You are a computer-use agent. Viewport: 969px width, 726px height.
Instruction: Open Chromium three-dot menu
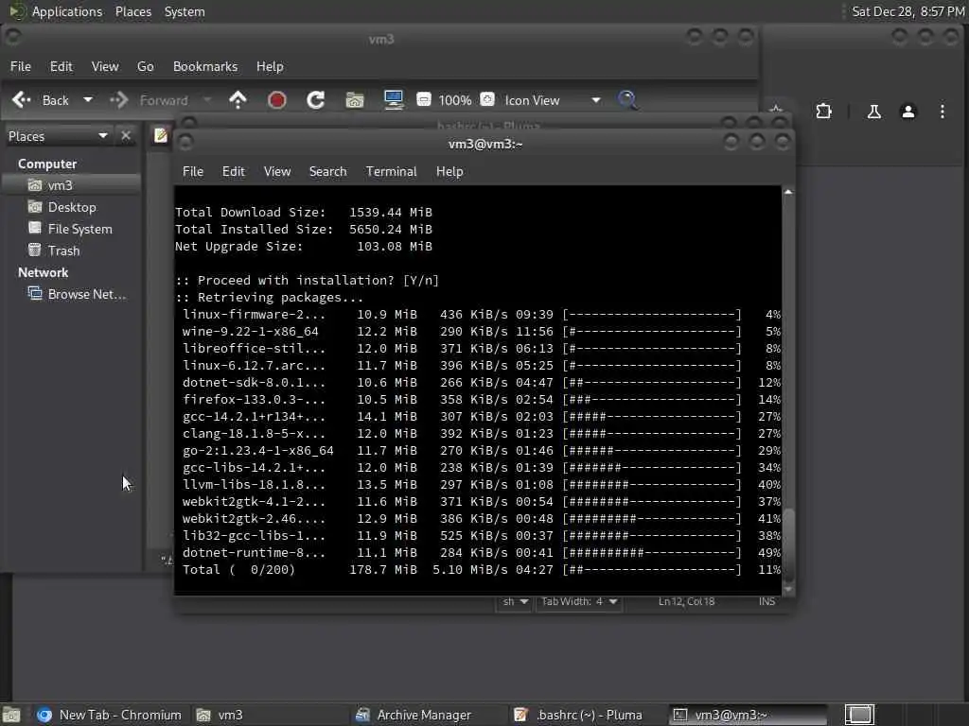(942, 112)
